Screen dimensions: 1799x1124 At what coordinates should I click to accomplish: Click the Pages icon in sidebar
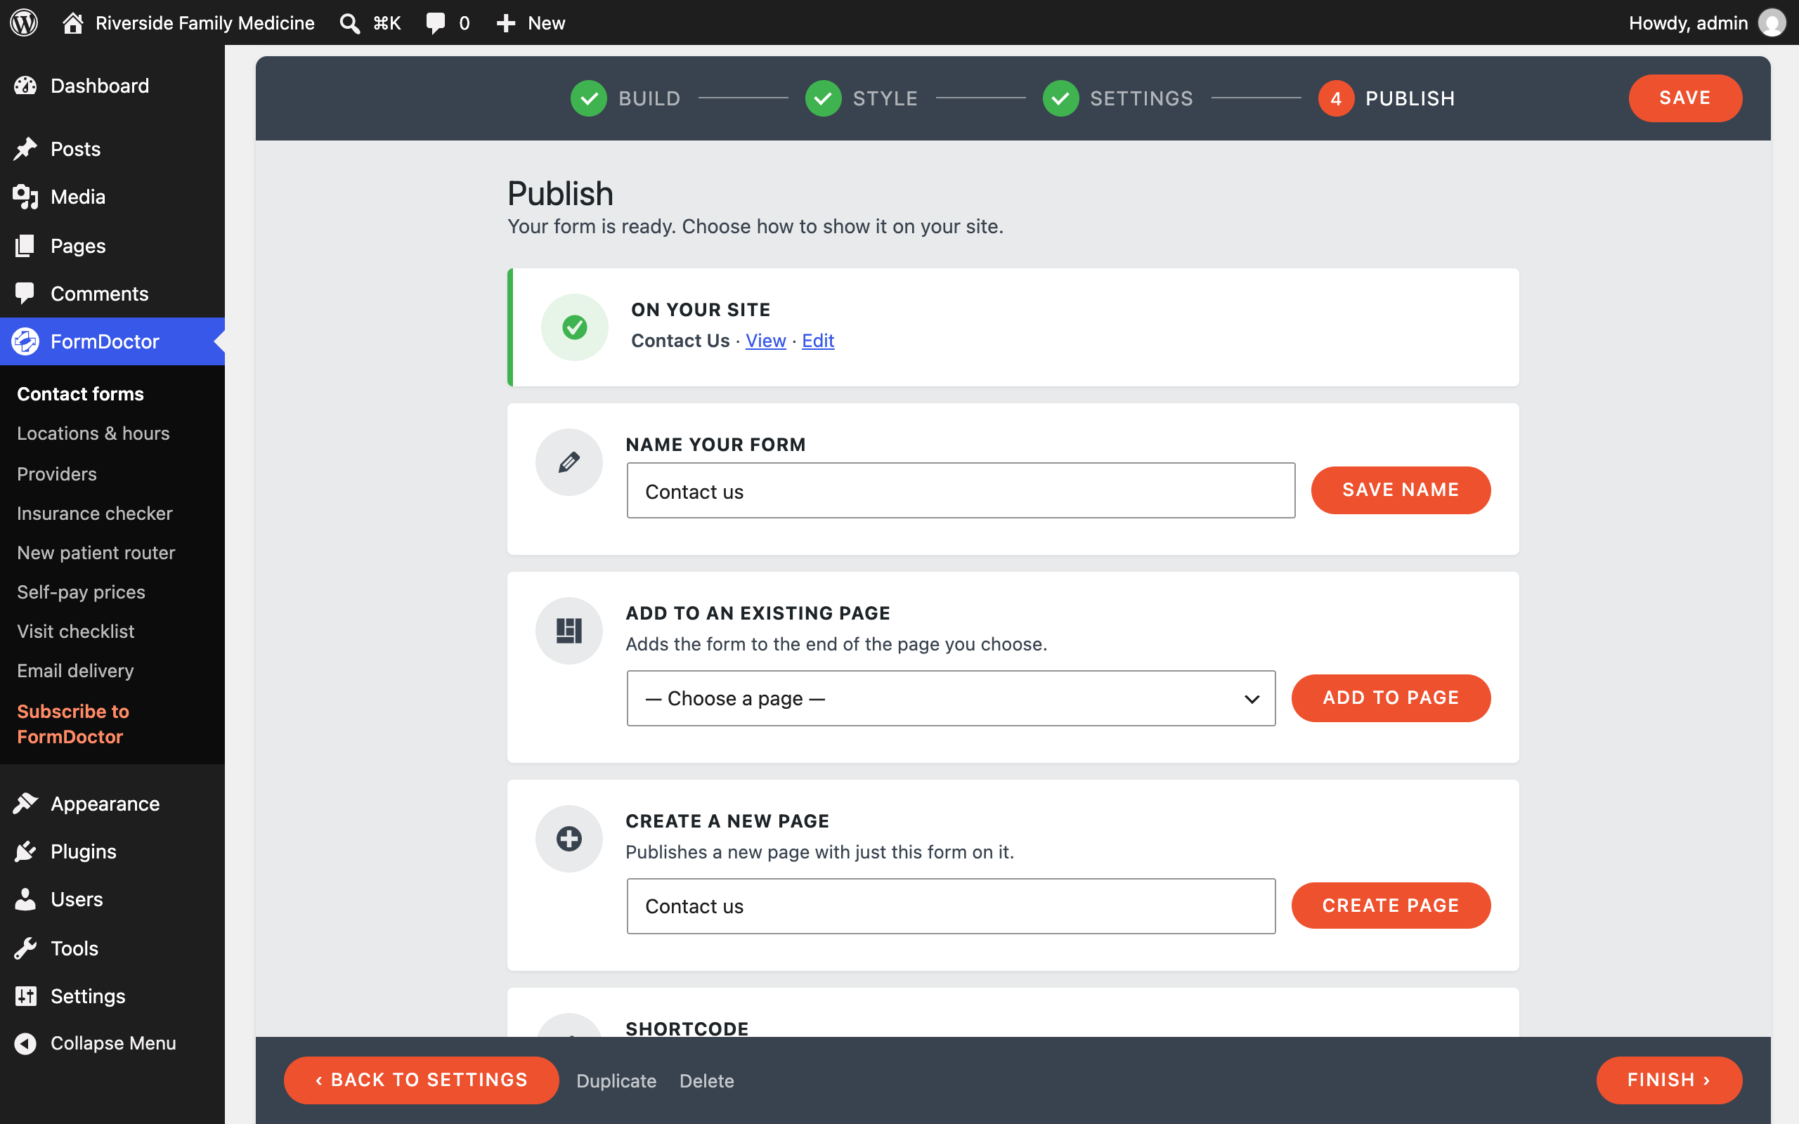pos(25,245)
